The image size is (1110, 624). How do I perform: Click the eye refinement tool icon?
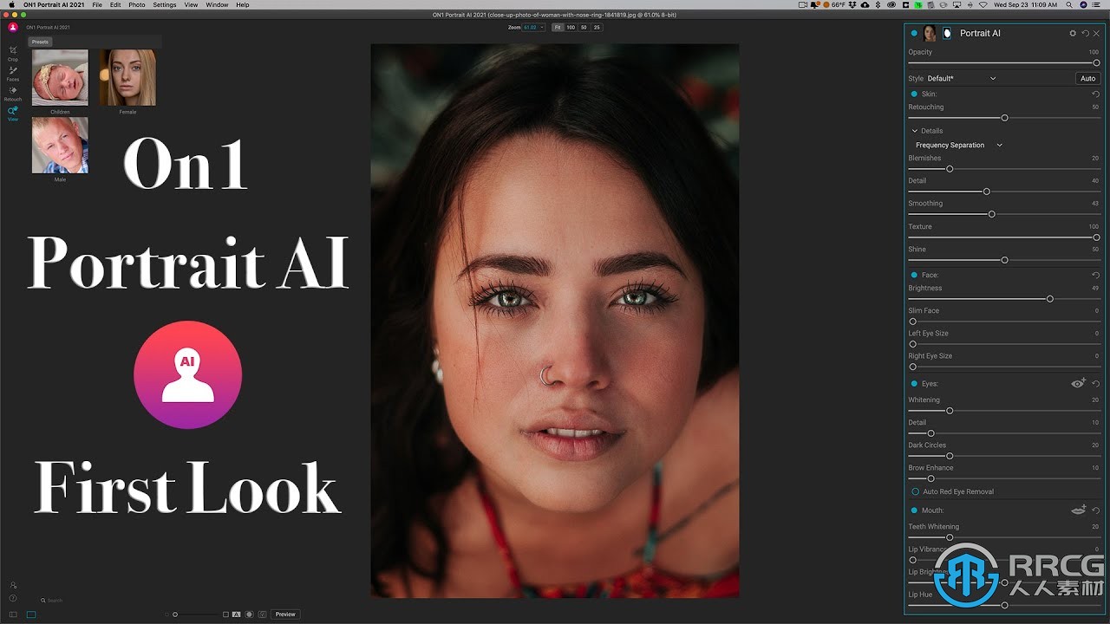click(x=1078, y=383)
